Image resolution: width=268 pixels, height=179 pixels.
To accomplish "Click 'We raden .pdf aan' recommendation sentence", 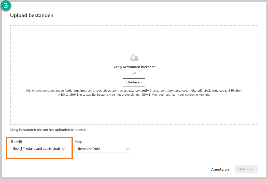I will [x=181, y=95].
